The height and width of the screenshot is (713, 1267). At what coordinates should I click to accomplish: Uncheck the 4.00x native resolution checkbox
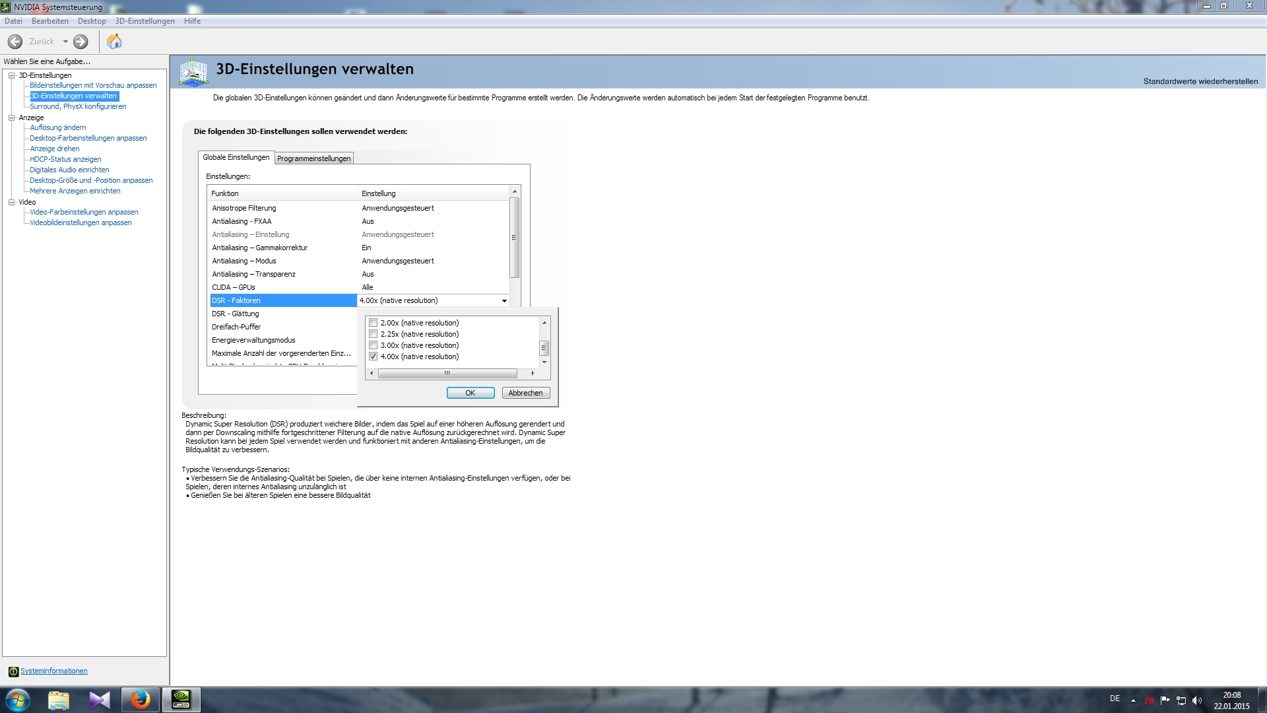(x=374, y=356)
